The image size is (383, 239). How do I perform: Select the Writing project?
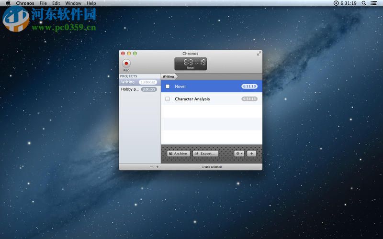tap(140, 82)
